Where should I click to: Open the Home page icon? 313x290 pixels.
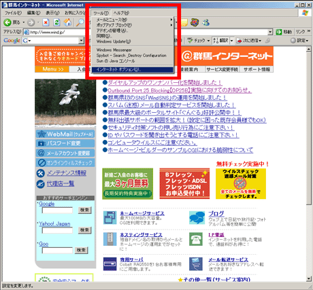(67, 22)
